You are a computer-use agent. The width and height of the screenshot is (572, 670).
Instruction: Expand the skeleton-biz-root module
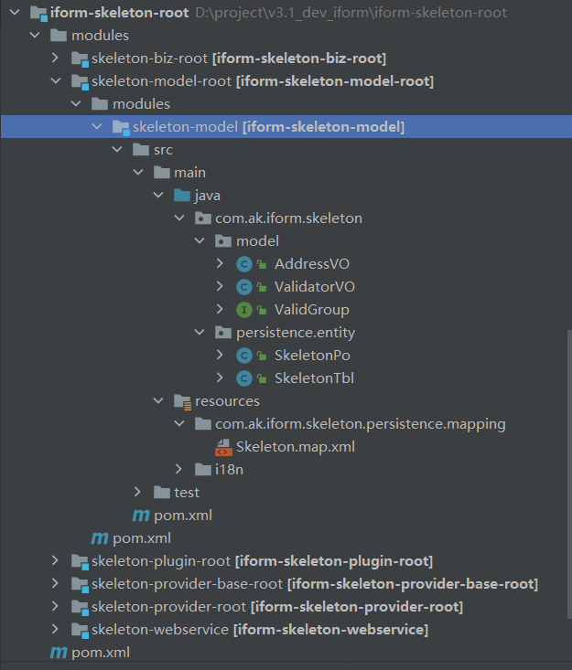click(56, 58)
